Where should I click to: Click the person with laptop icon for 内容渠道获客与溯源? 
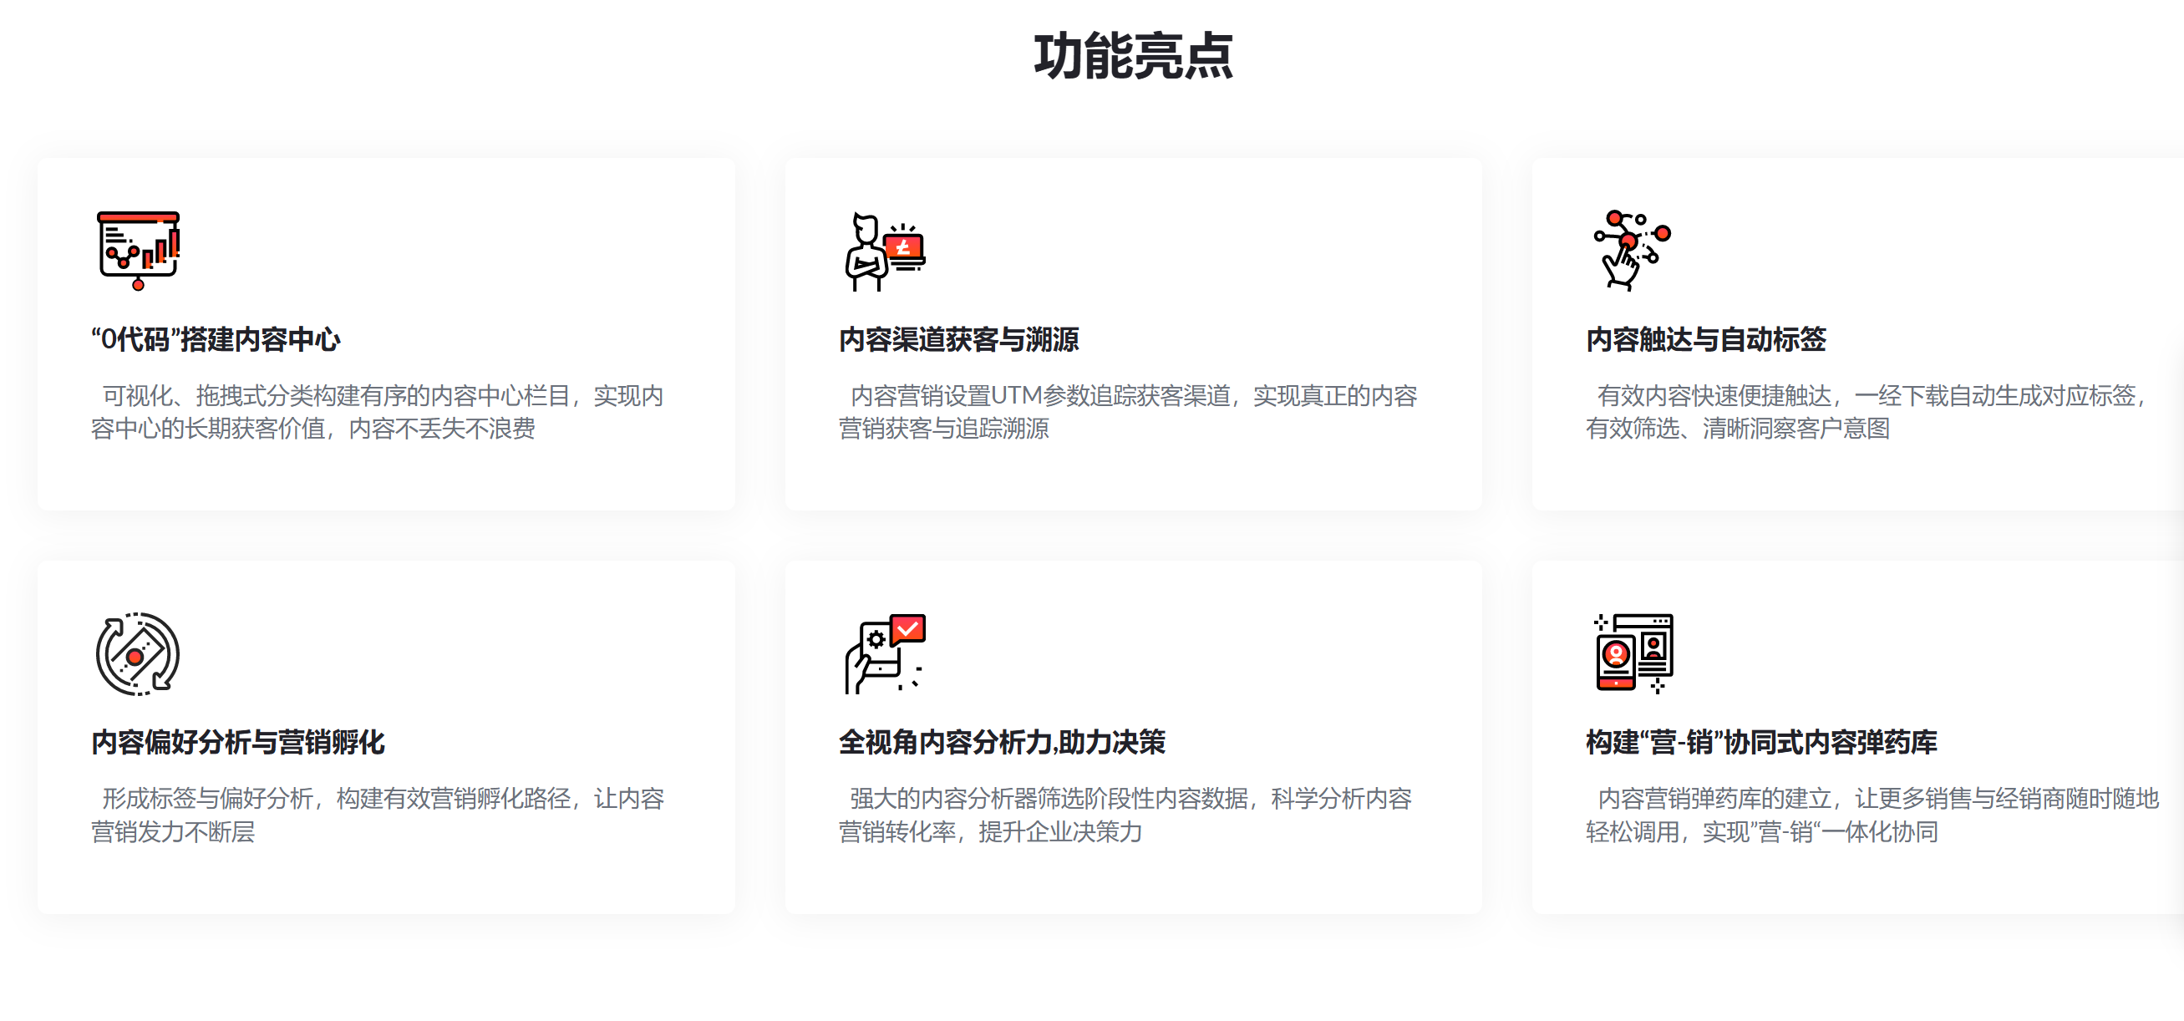click(885, 251)
